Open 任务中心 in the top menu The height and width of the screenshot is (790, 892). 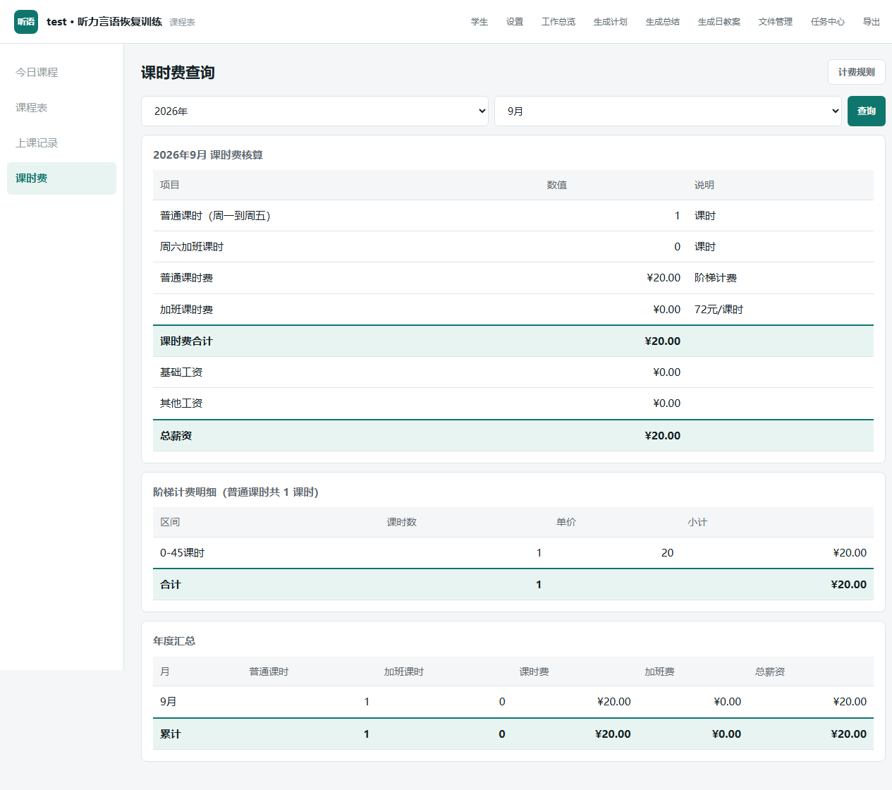828,22
